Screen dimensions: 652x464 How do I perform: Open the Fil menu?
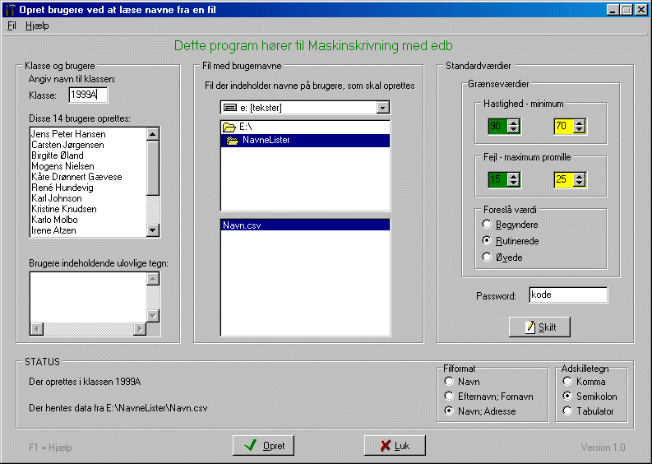pos(12,26)
